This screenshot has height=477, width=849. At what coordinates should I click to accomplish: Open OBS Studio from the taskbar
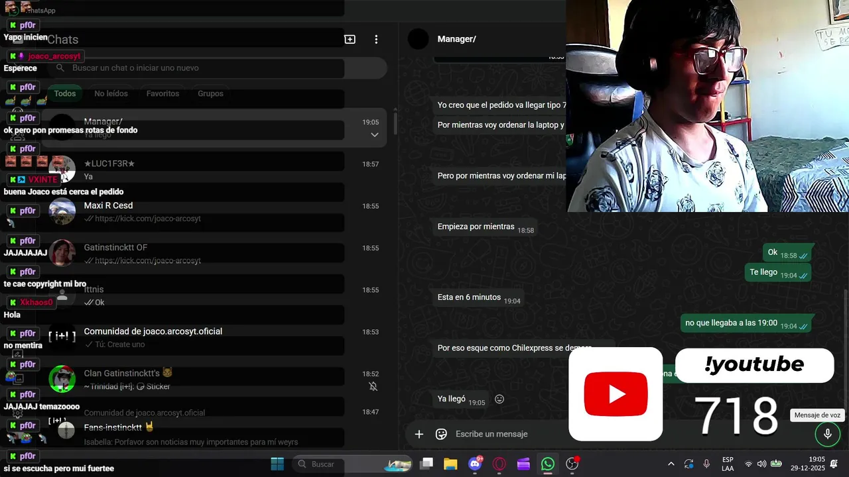572,464
